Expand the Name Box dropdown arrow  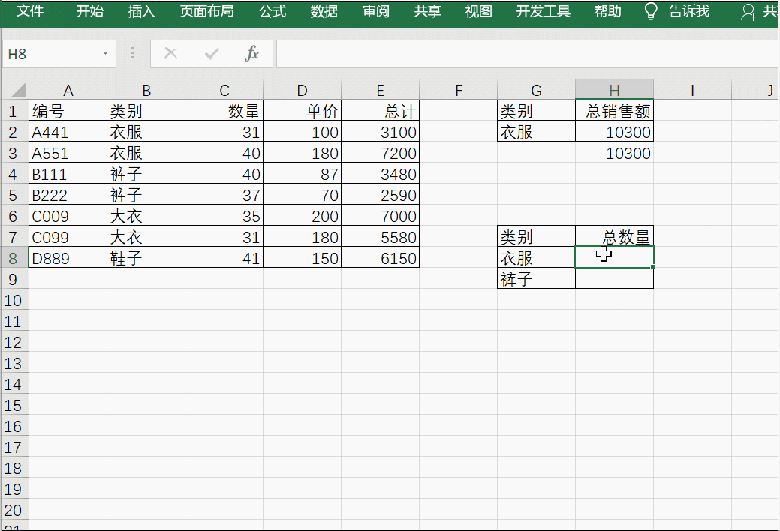click(105, 54)
